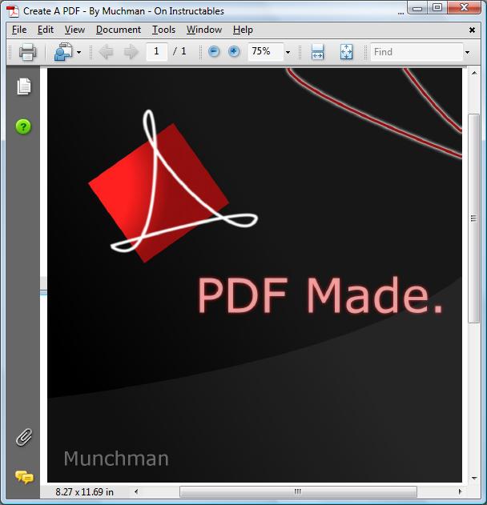Image resolution: width=487 pixels, height=505 pixels.
Task: Click the Munchman text in the document
Action: click(x=116, y=459)
